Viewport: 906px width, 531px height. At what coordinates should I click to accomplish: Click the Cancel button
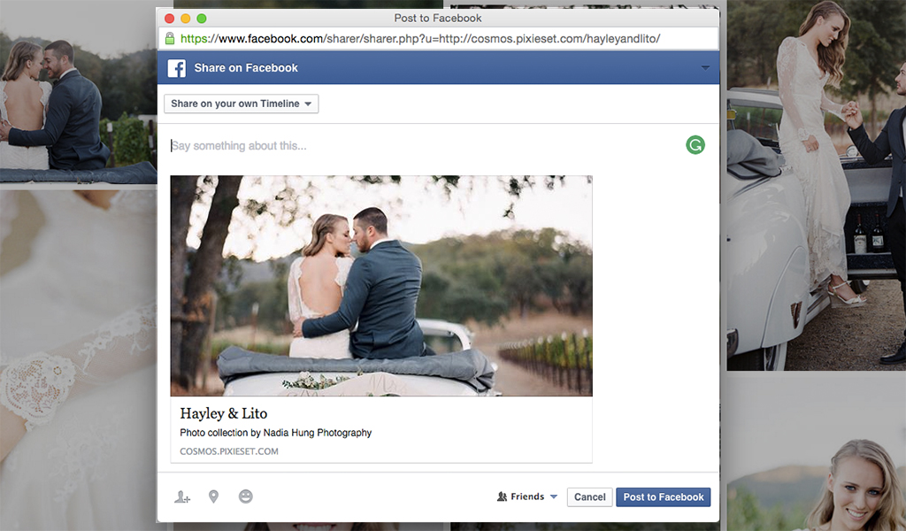pos(588,496)
